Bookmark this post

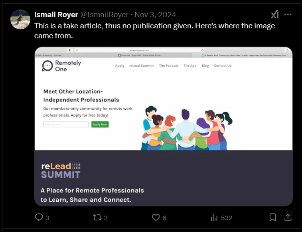(x=273, y=218)
